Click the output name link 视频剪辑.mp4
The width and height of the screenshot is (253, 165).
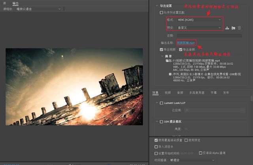pos(186,43)
